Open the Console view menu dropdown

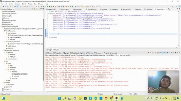[x=175, y=53]
